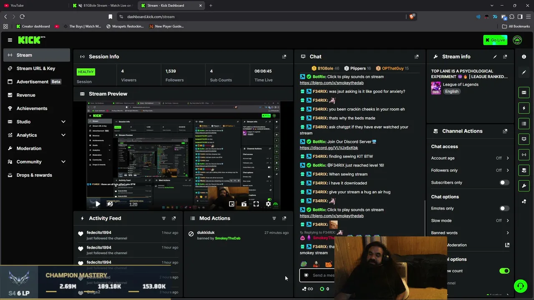Toggle Session Info widget icon in right rail
Image resolution: width=534 pixels, height=300 pixels.
tap(524, 155)
